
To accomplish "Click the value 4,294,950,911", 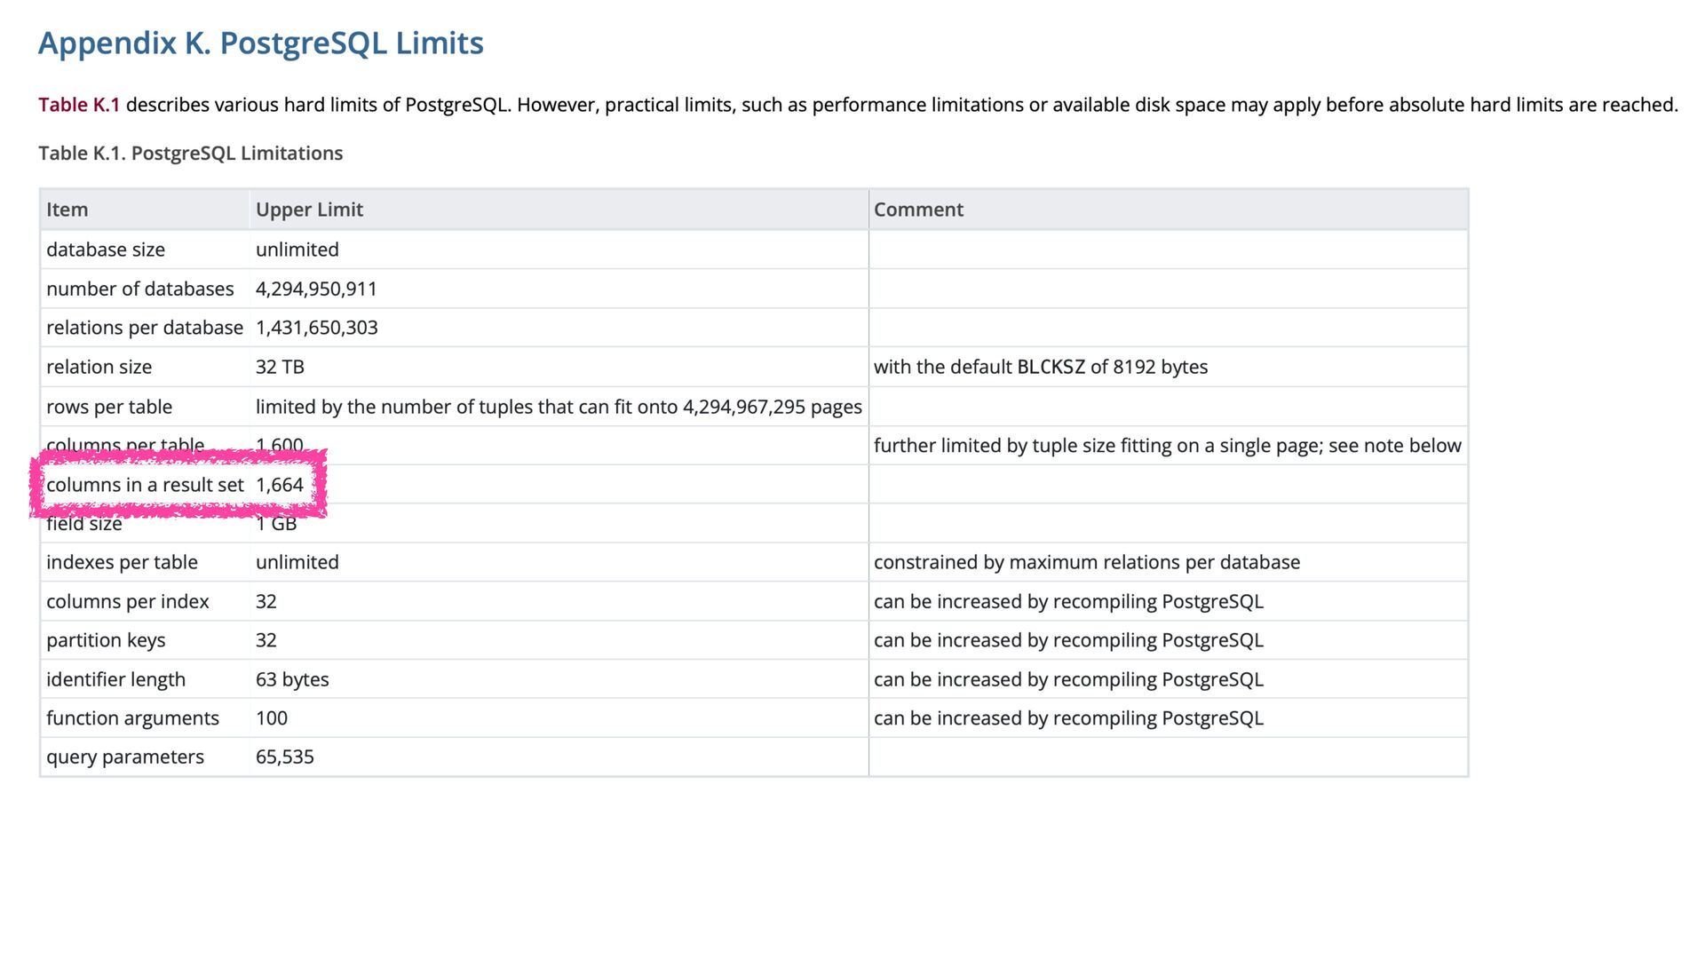I will coord(316,289).
